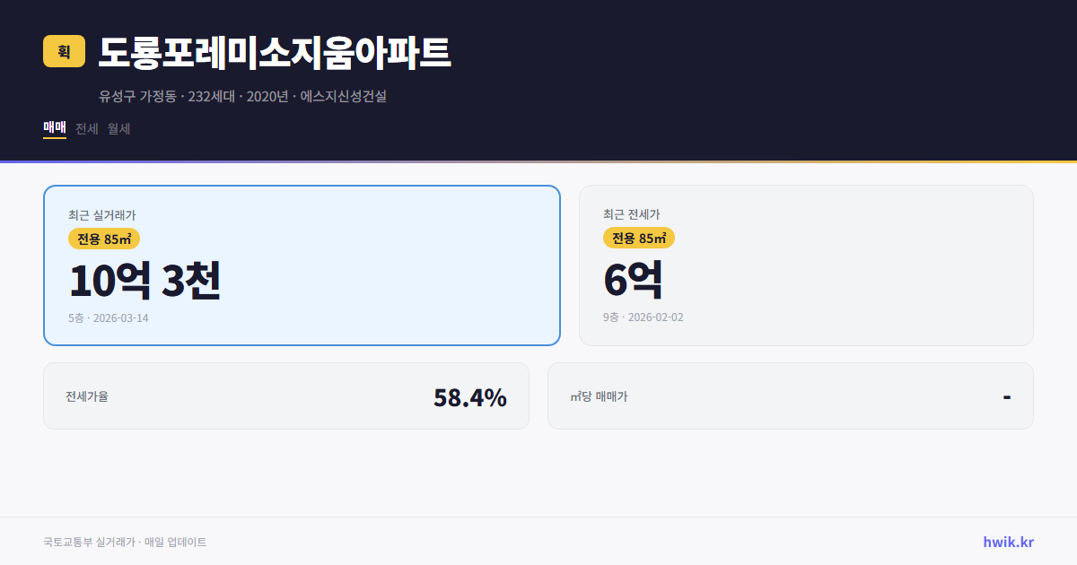Select the active 매매 tab
Viewport: 1077px width, 565px height.
point(53,128)
